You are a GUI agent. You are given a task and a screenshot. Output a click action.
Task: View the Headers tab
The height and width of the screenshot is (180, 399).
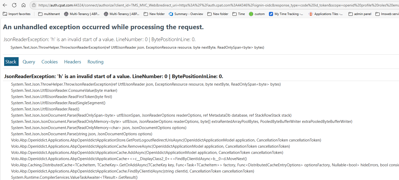(x=73, y=62)
